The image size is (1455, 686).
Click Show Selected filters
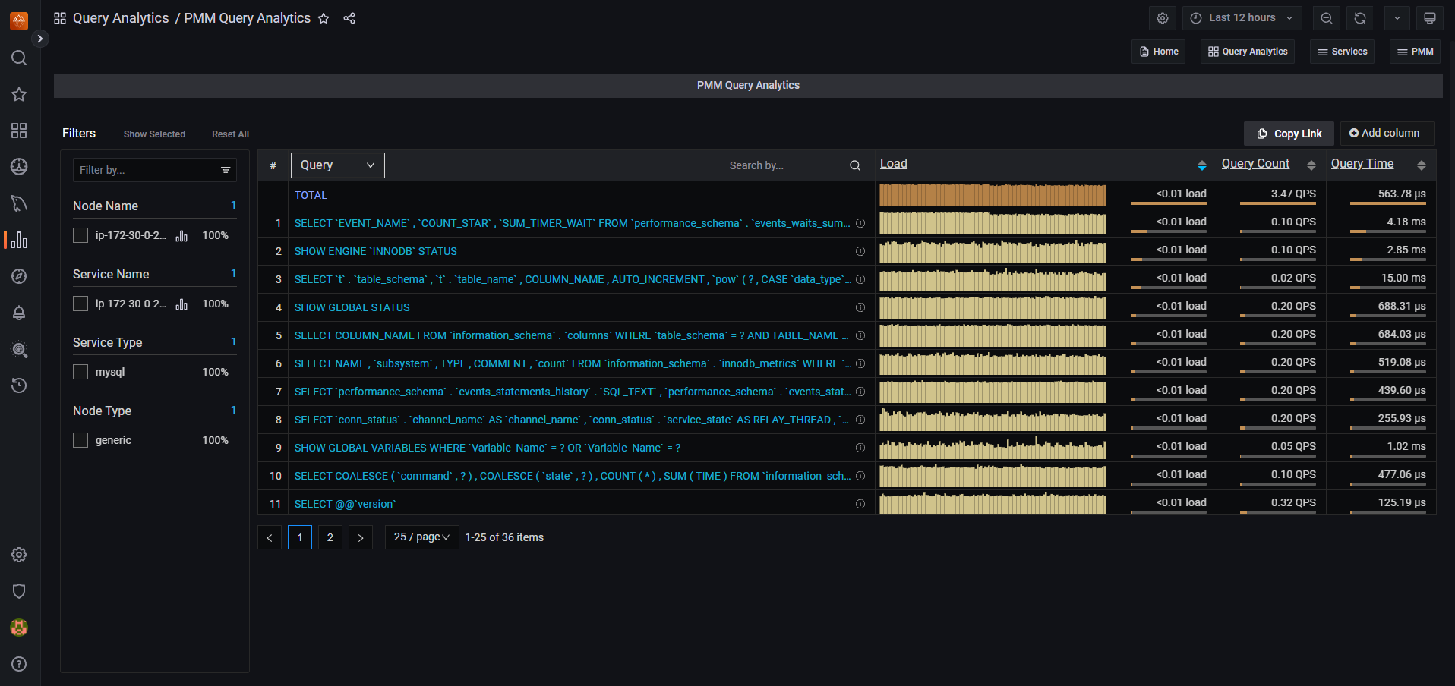click(x=154, y=134)
